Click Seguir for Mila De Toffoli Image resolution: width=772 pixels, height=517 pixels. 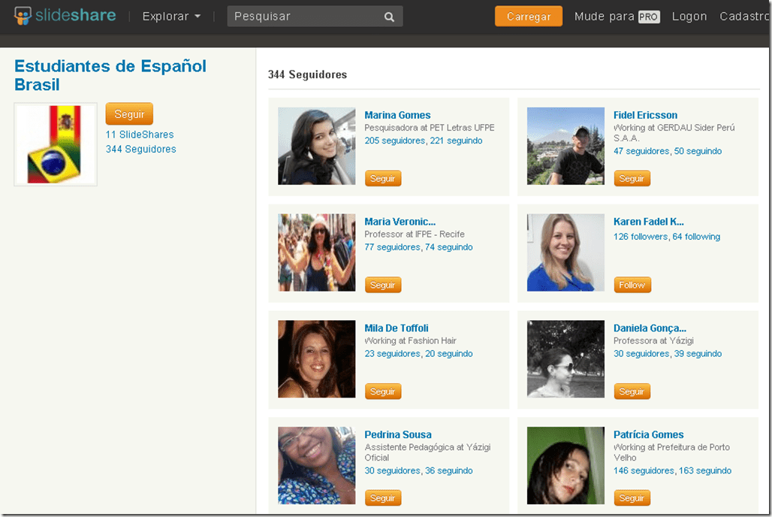(x=383, y=391)
